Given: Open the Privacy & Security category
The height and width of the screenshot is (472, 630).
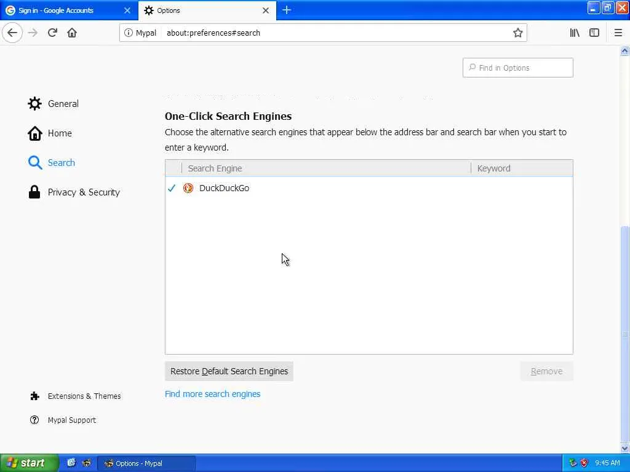Looking at the screenshot, I should (74, 192).
